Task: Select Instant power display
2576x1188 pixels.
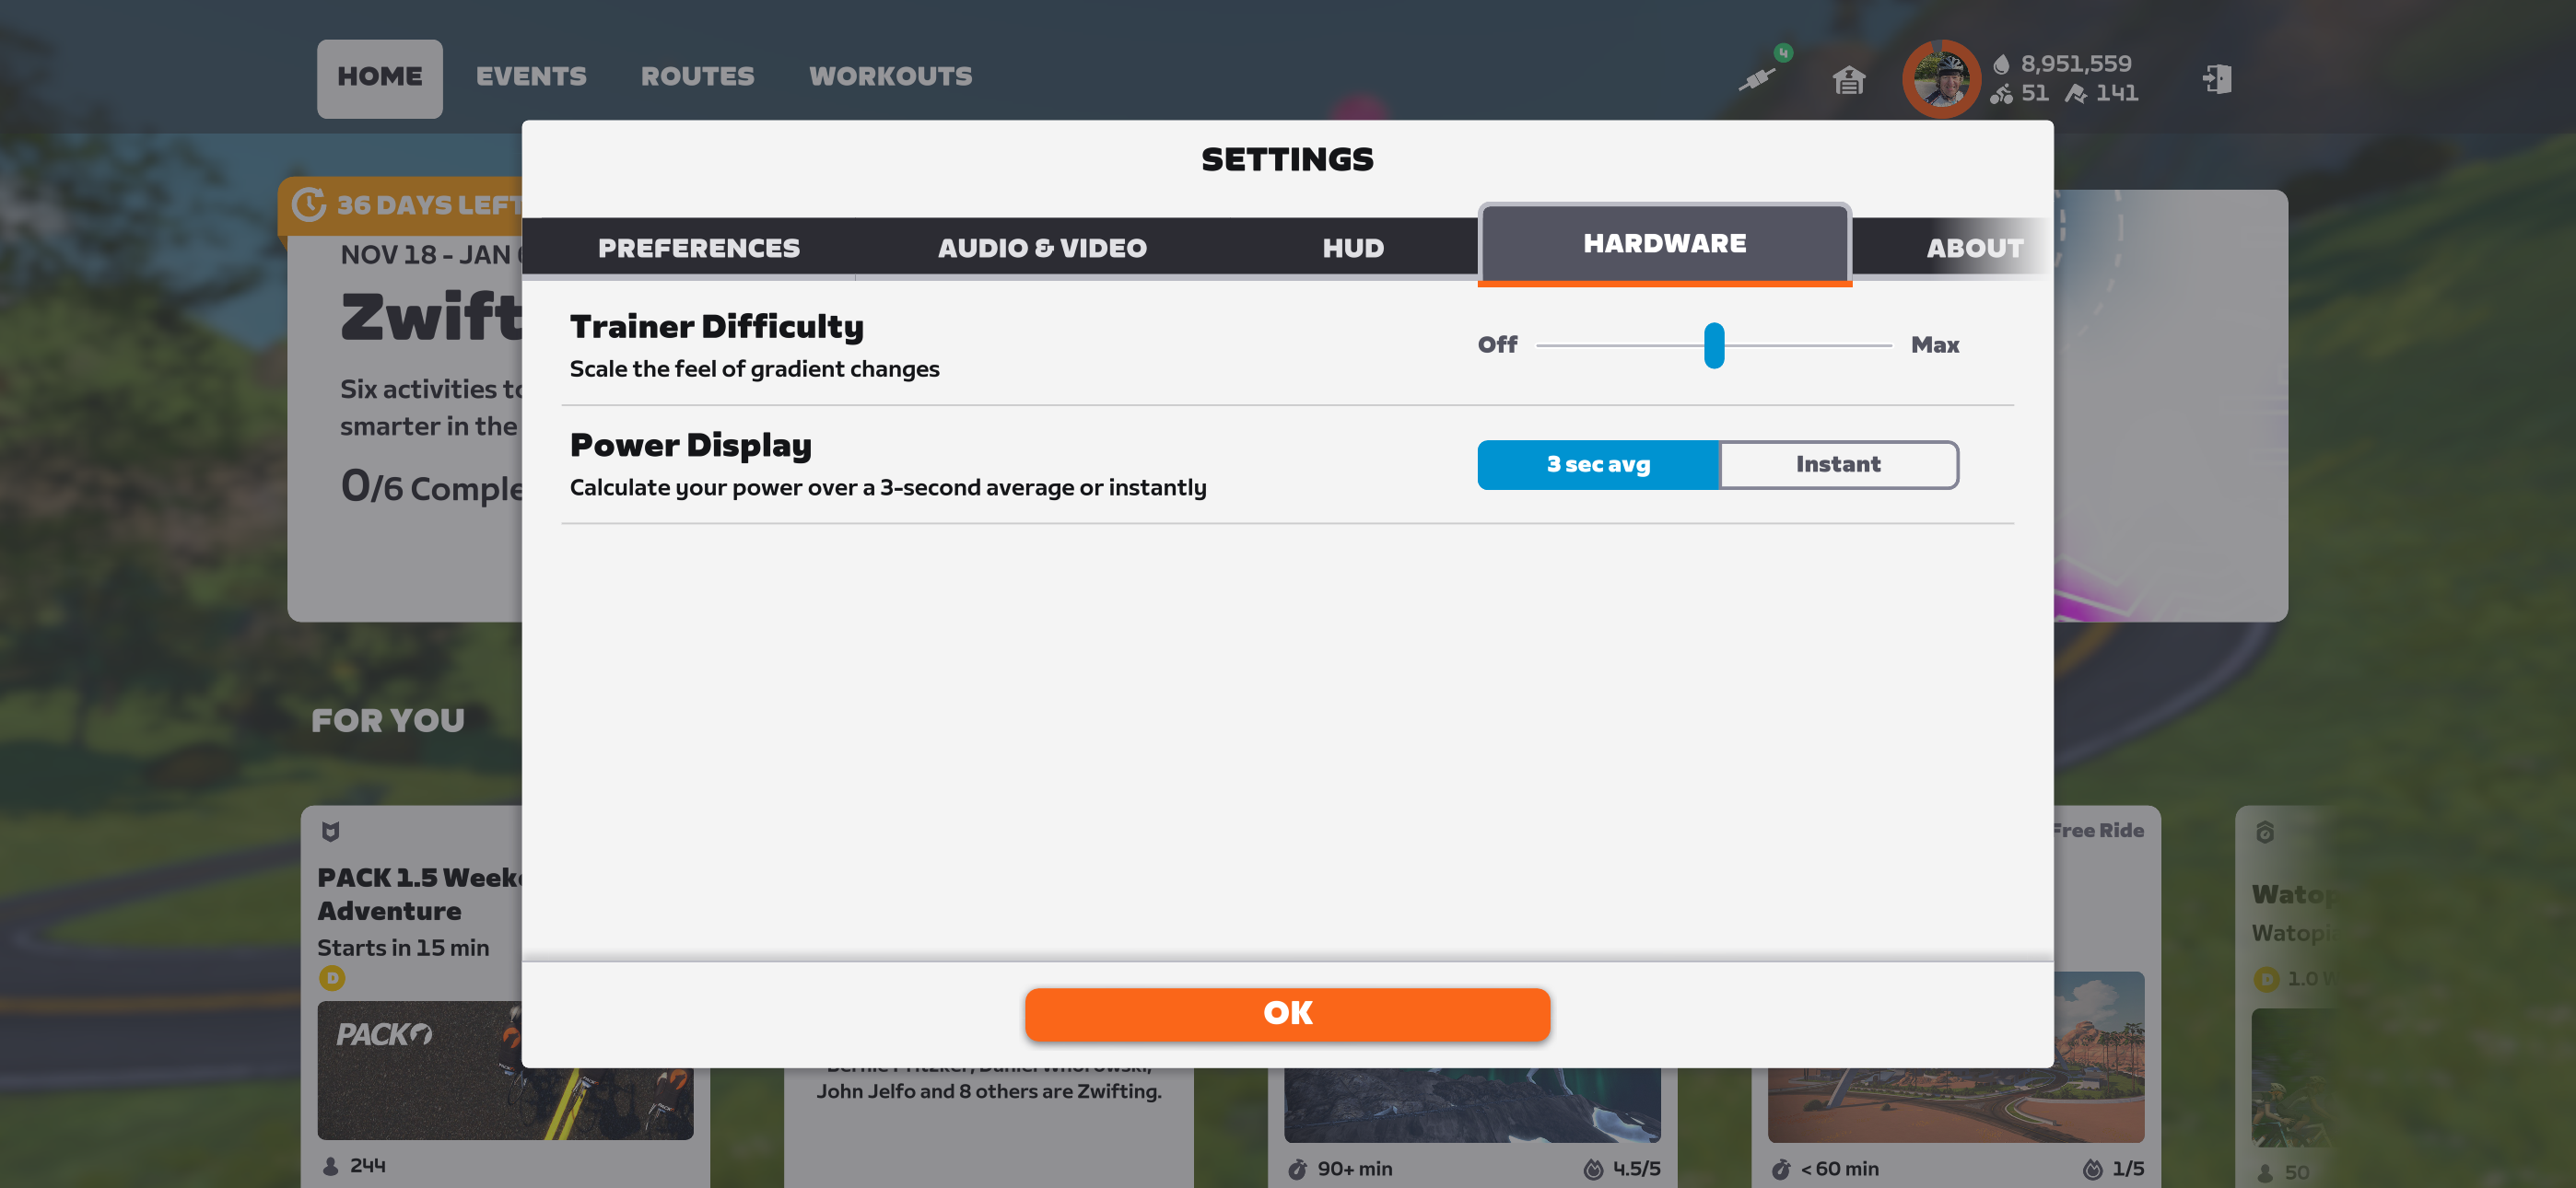Action: [1838, 465]
